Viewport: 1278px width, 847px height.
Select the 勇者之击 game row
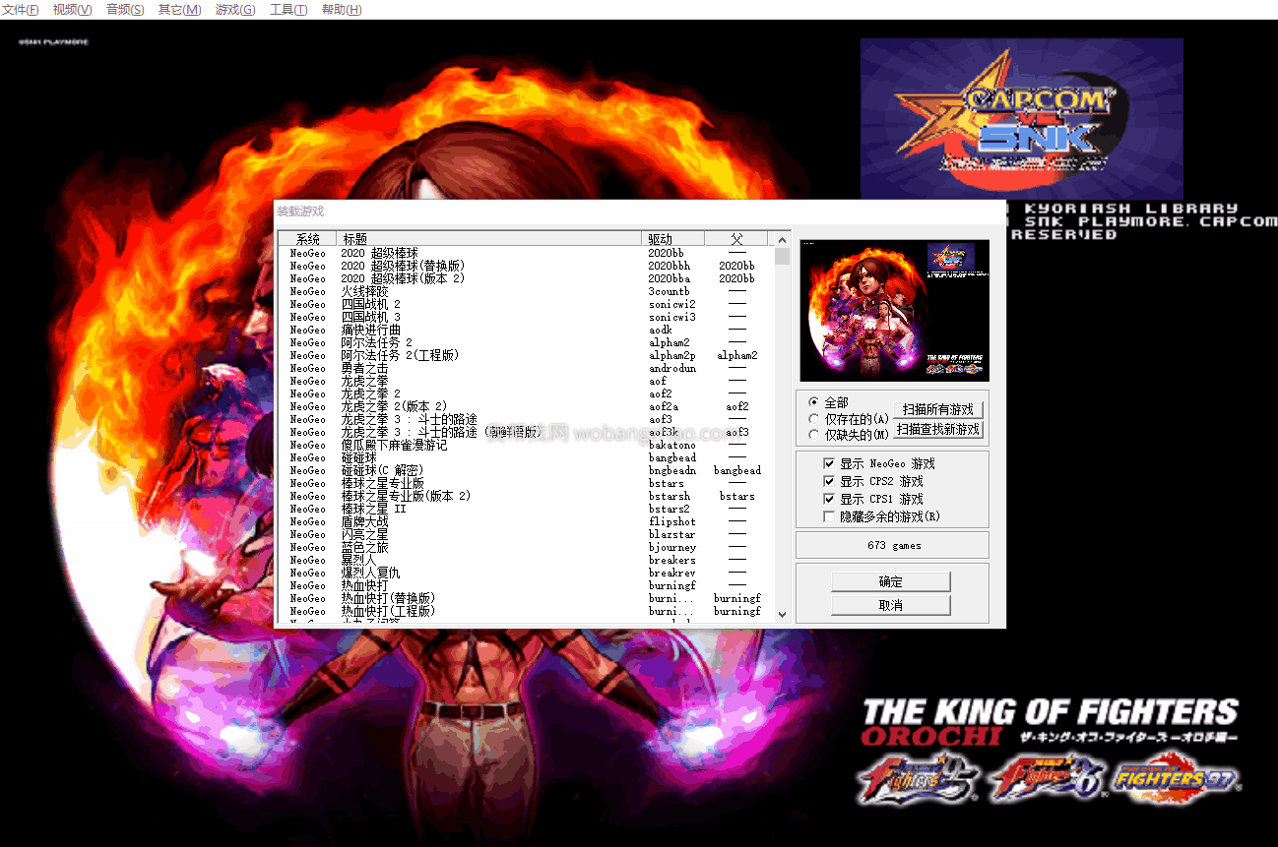[525, 368]
